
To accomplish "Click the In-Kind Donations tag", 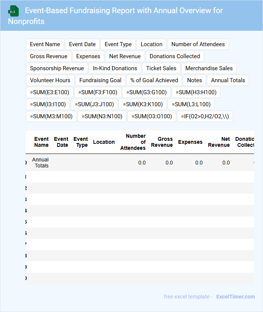I will [x=115, y=68].
